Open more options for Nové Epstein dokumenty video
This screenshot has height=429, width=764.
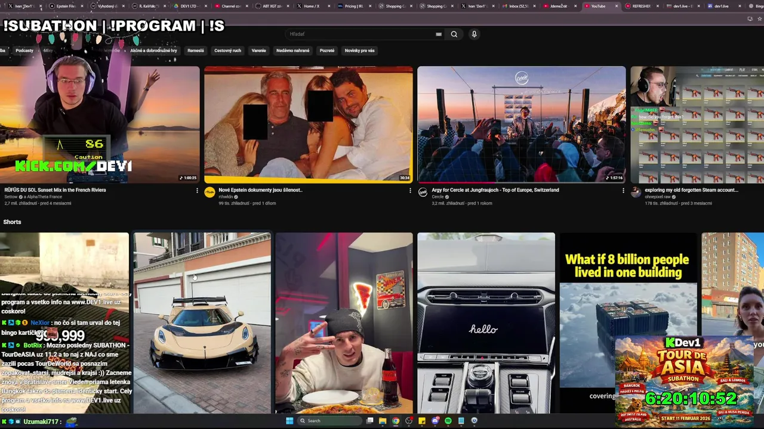click(410, 191)
